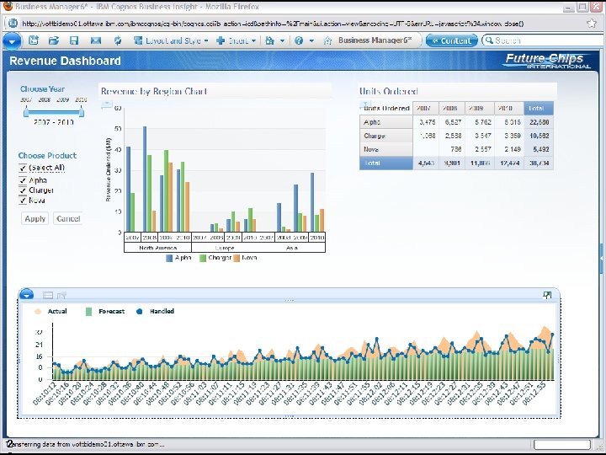Click the Apply button
Screen dimensions: 606x455
[x=35, y=218]
